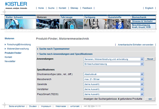Click the GO button to show results
This screenshot has width=159, height=109.
(x=150, y=99)
